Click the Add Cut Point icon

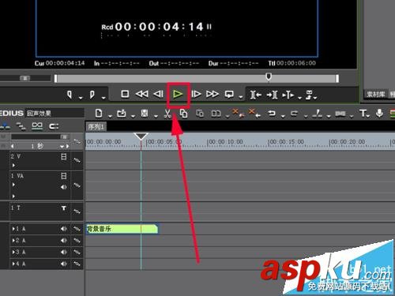click(318, 114)
